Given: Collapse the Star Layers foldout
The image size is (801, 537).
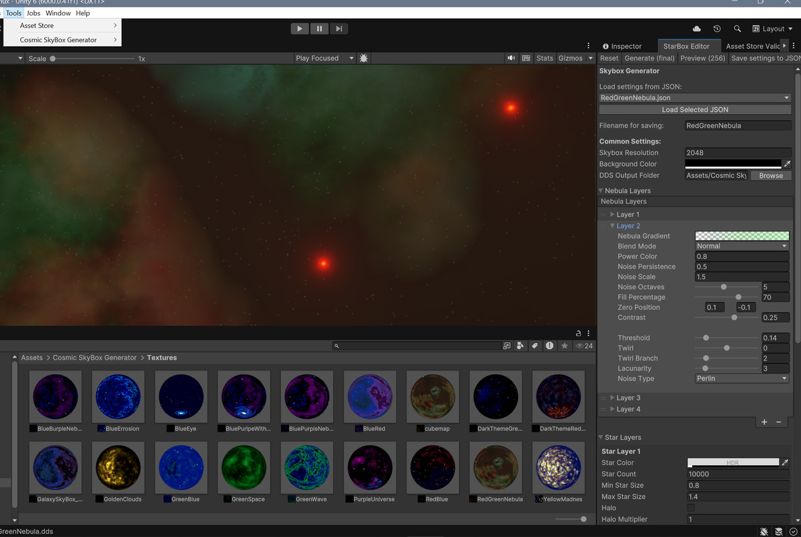Looking at the screenshot, I should tap(601, 437).
